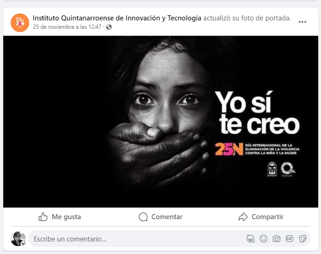This screenshot has height=254, width=321.
Task: Open the GIF selector in comment box
Action: [x=289, y=239]
